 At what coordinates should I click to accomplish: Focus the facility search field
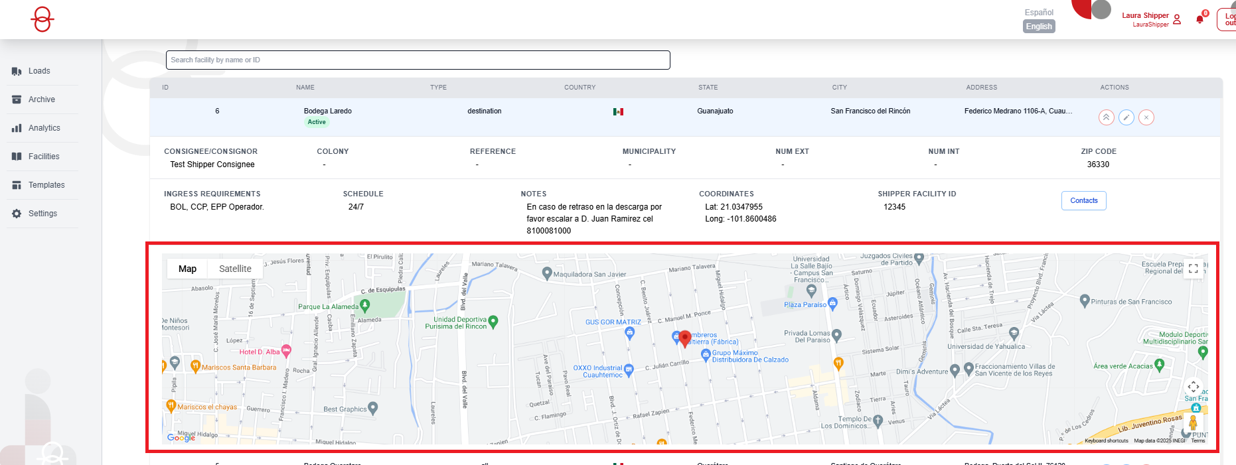click(x=418, y=60)
